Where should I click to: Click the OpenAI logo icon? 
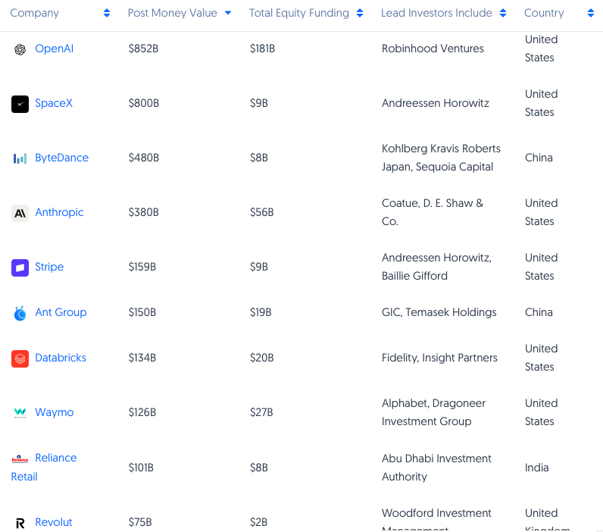click(20, 49)
